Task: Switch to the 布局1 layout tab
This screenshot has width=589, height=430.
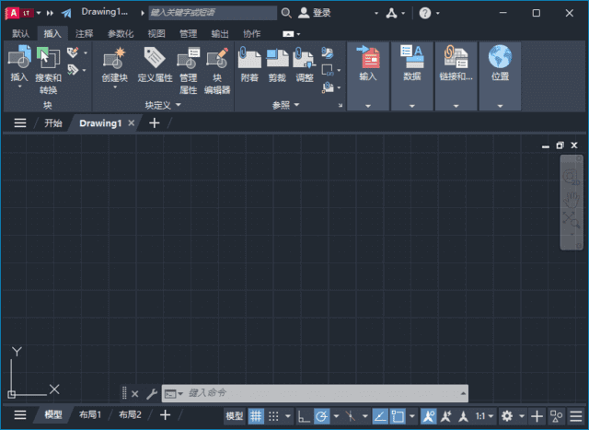Action: tap(90, 415)
